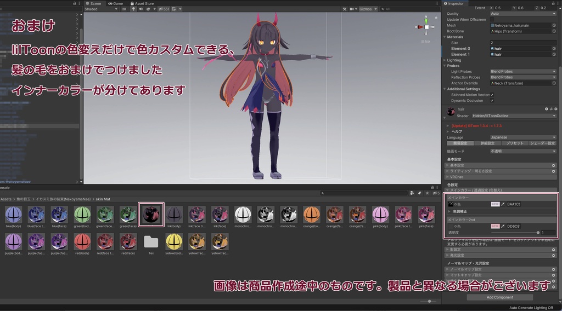Switch to the Scene tab
Screen dimensions: 562x311
pos(93,3)
